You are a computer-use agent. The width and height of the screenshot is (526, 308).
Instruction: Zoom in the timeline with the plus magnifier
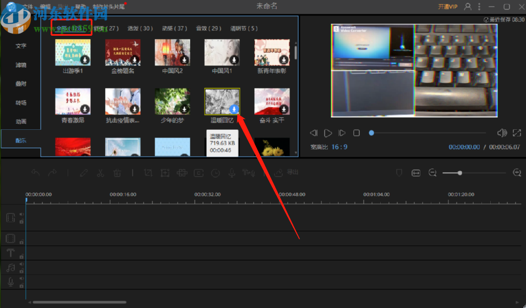click(x=517, y=173)
